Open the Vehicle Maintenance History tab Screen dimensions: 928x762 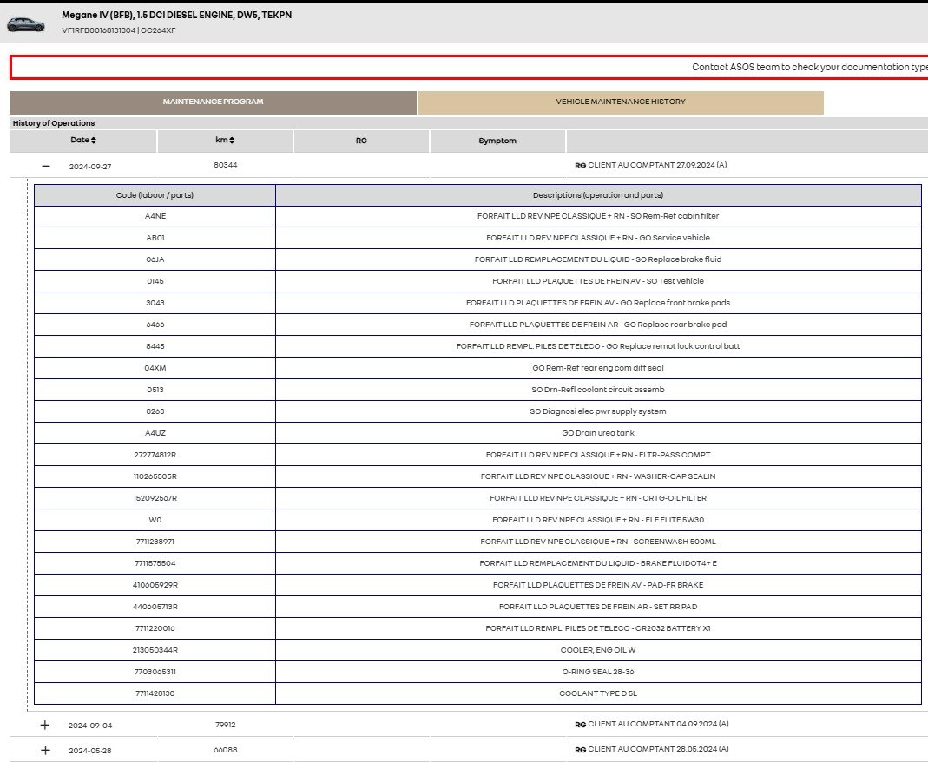(620, 102)
